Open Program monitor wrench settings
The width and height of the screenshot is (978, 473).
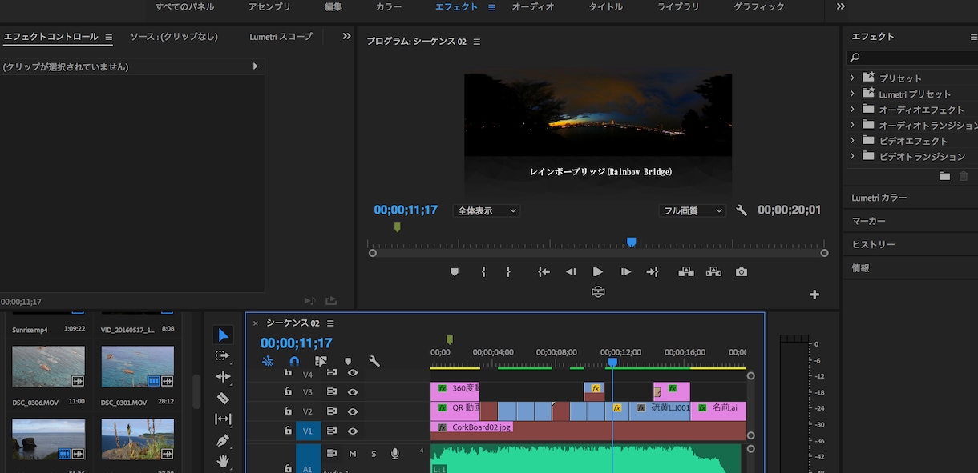[x=742, y=210]
